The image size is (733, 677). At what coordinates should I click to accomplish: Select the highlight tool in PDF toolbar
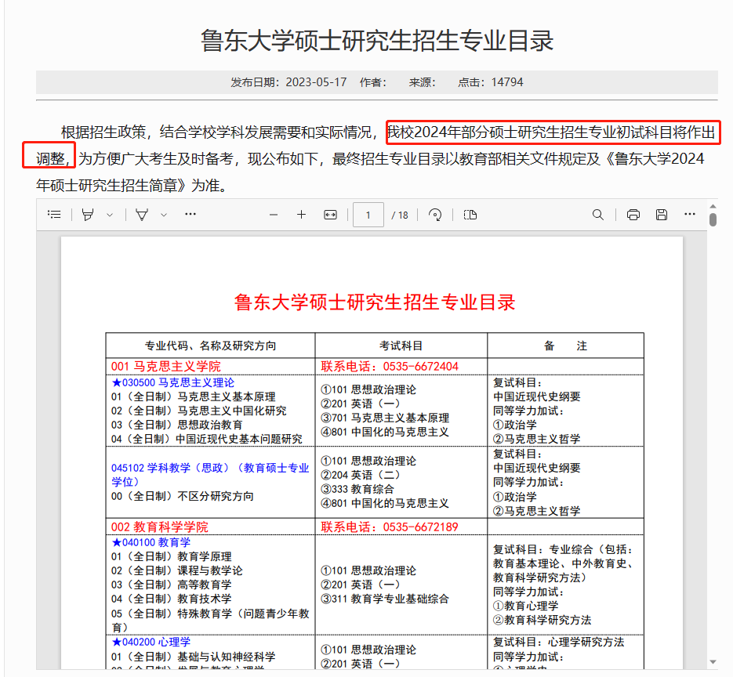click(88, 215)
